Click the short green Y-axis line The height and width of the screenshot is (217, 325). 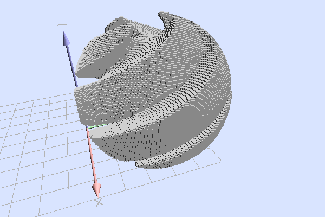[98, 126]
